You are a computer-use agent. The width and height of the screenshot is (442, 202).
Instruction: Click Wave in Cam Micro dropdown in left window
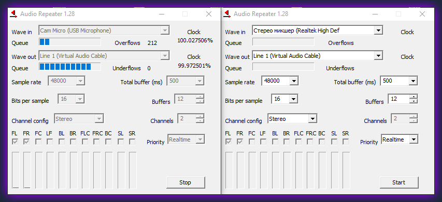pyautogui.click(x=104, y=30)
